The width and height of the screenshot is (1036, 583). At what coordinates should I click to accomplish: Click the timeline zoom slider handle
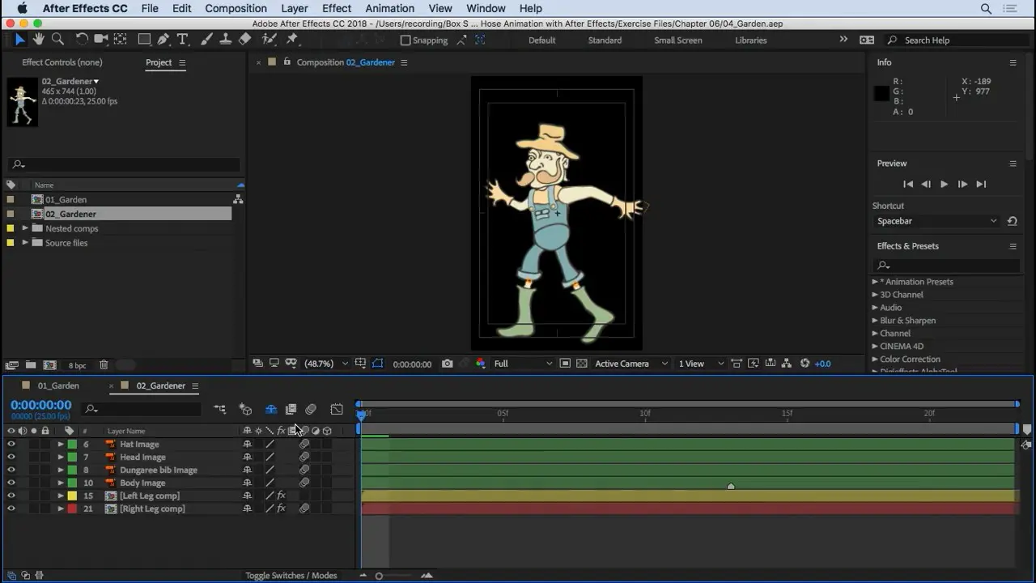(379, 576)
